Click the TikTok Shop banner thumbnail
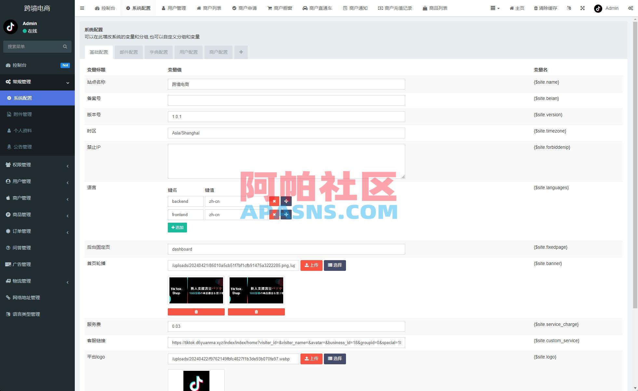This screenshot has height=391, width=638. point(196,290)
